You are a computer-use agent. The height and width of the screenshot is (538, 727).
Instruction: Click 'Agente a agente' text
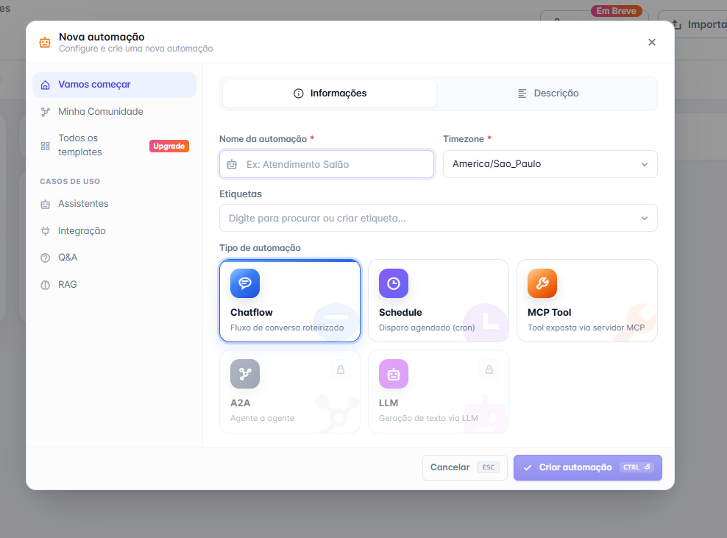[x=263, y=418]
